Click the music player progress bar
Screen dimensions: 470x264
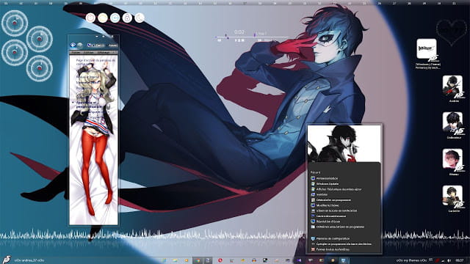(x=251, y=37)
